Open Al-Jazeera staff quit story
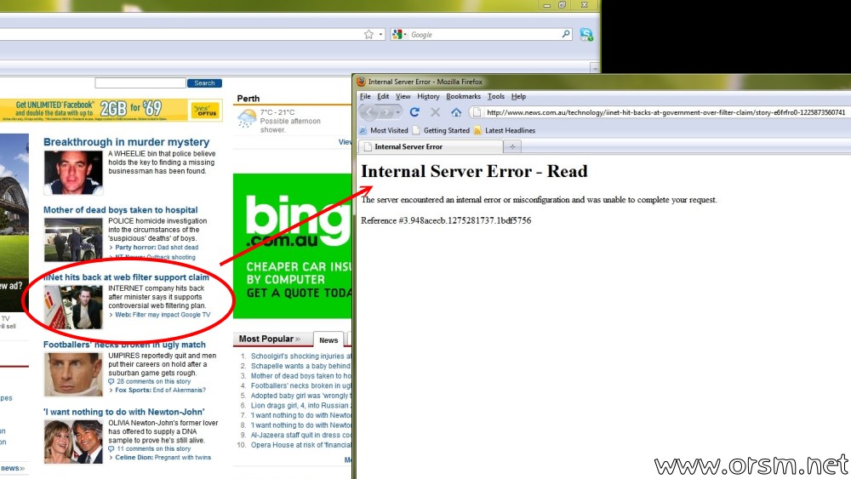The height and width of the screenshot is (479, 851). click(300, 435)
